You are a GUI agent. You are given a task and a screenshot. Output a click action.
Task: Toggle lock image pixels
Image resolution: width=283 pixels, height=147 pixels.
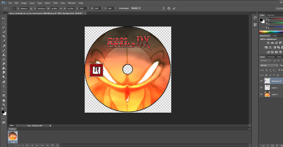point(270,75)
